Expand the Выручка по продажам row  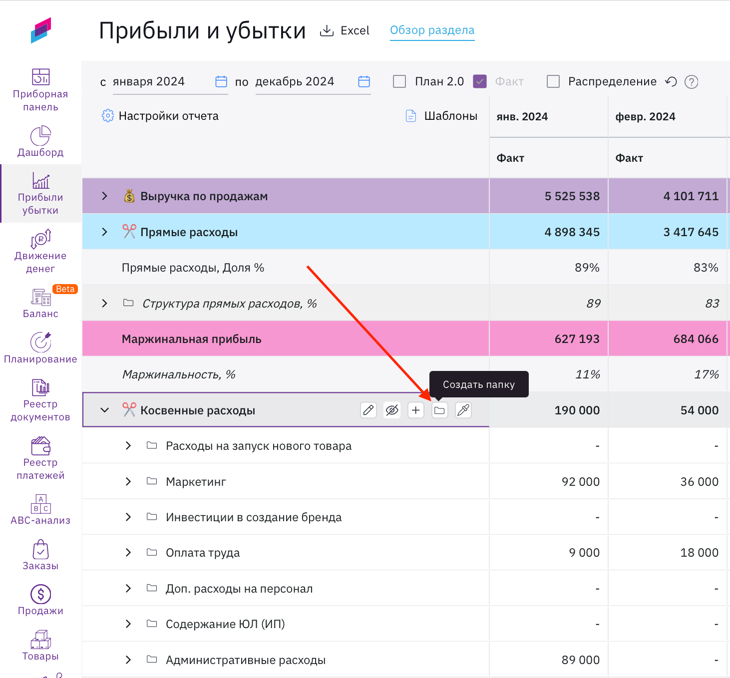coord(104,196)
